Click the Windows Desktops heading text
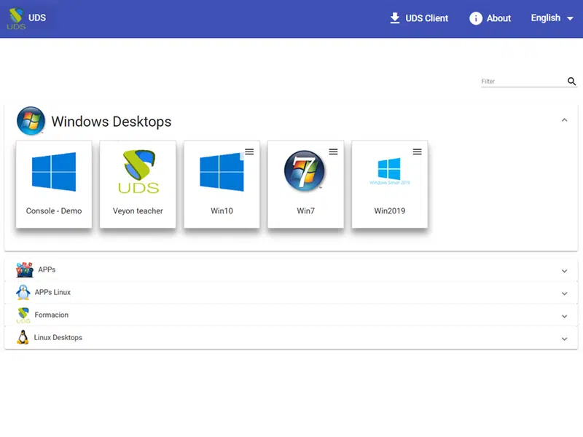Image resolution: width=583 pixels, height=437 pixels. click(111, 122)
